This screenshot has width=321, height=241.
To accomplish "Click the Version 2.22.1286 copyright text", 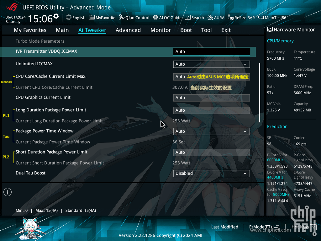I will click(160, 235).
